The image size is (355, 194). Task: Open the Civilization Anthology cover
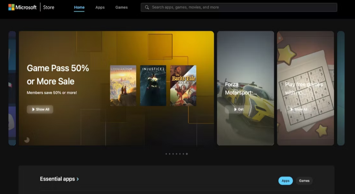123,86
